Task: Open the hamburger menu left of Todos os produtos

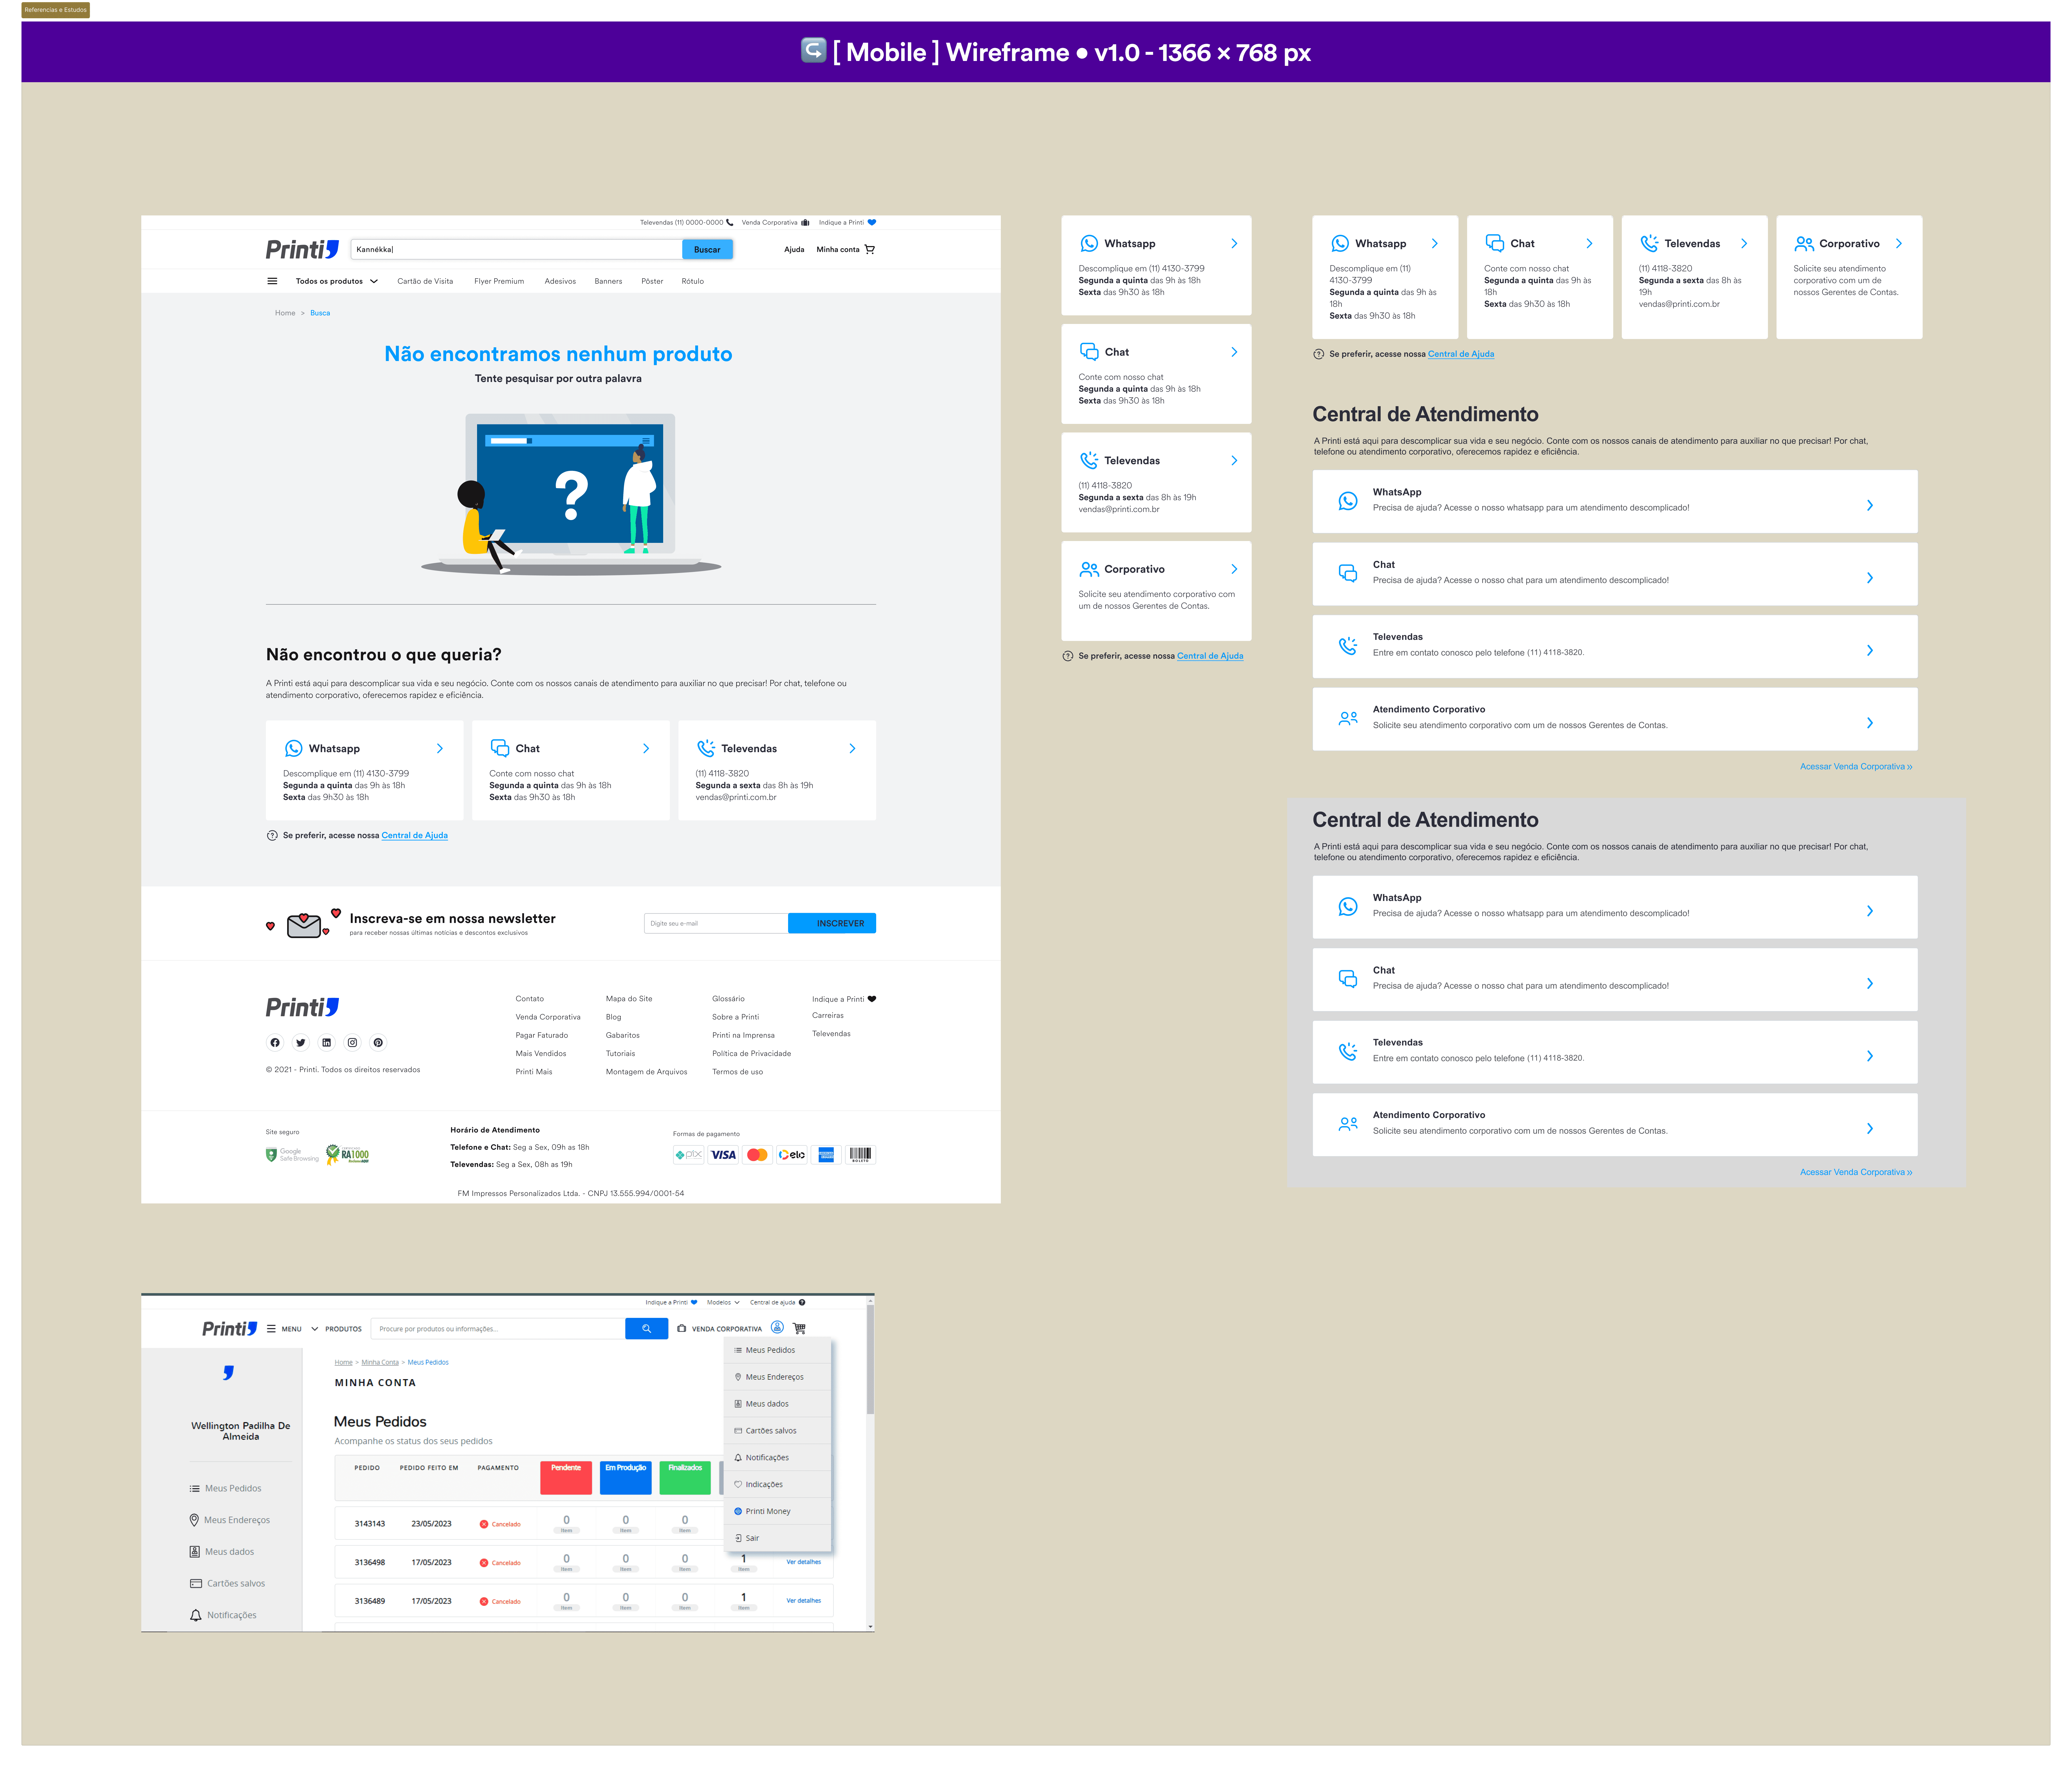Action: (x=272, y=281)
